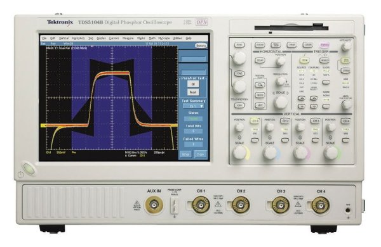Push the SINGLE acquisition button
This screenshot has height=247, width=381.
click(345, 70)
